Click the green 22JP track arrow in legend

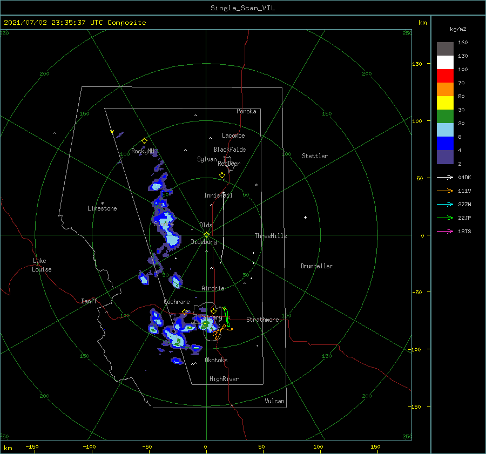point(445,218)
